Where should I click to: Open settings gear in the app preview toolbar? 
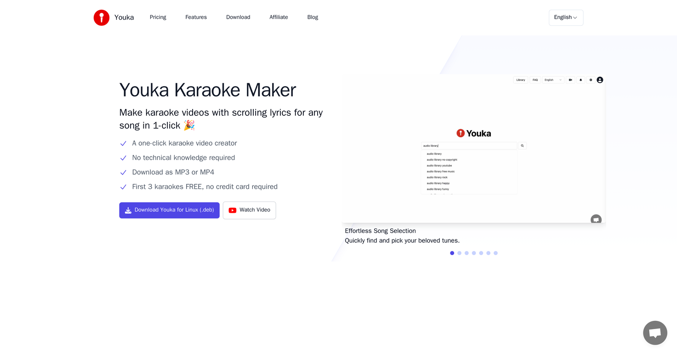pos(591,80)
